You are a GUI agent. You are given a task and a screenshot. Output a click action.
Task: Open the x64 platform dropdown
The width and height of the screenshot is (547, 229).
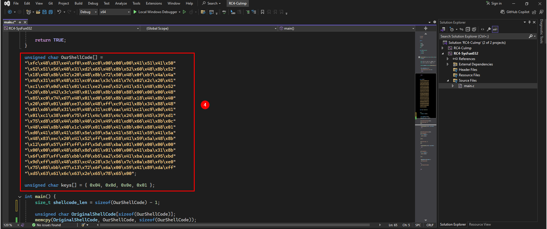[x=115, y=12]
